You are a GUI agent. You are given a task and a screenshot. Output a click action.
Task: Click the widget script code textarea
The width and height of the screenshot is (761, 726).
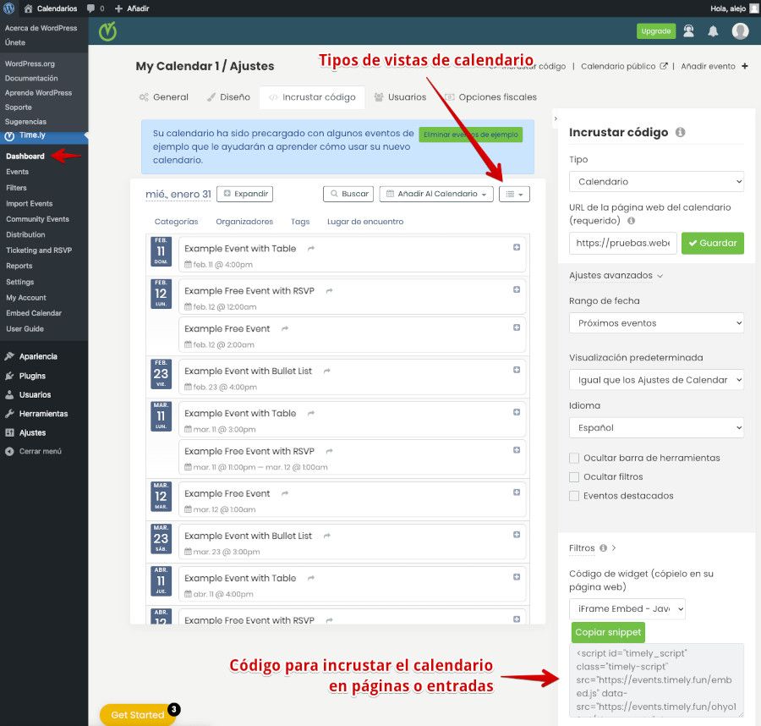pos(656,679)
